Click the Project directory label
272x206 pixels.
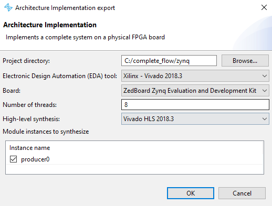tap(26, 61)
